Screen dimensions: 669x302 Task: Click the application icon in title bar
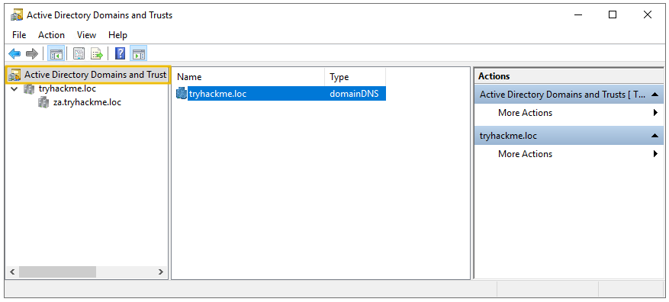pyautogui.click(x=17, y=15)
